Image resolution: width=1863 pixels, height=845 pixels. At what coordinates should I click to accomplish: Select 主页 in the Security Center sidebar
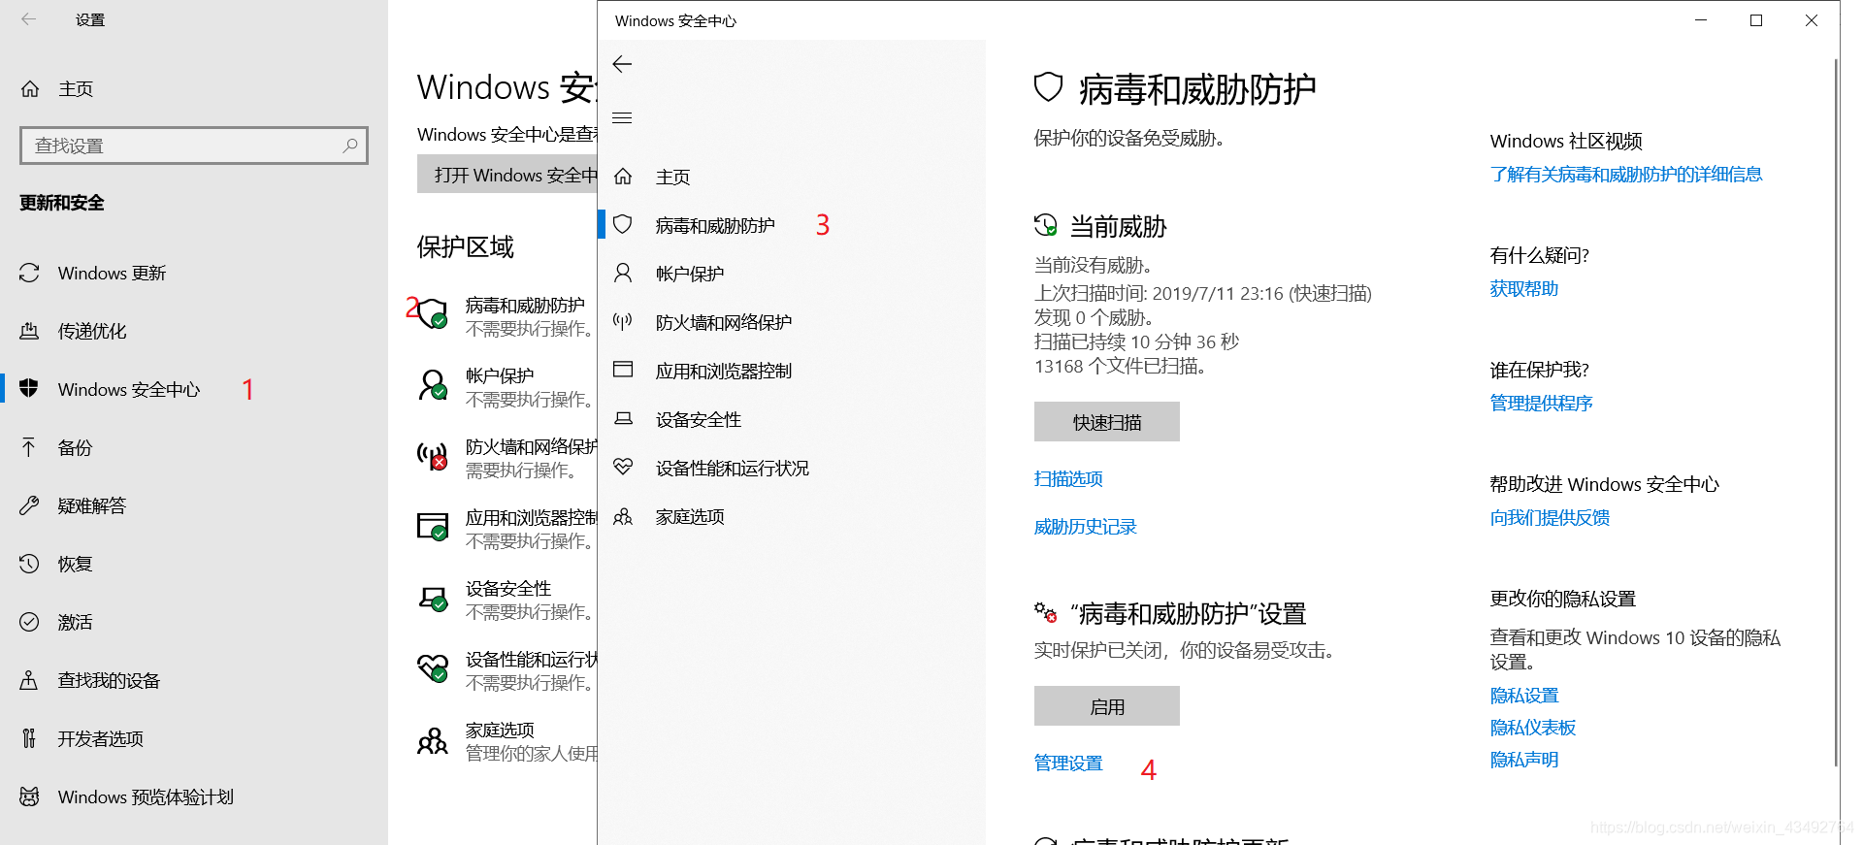point(672,177)
